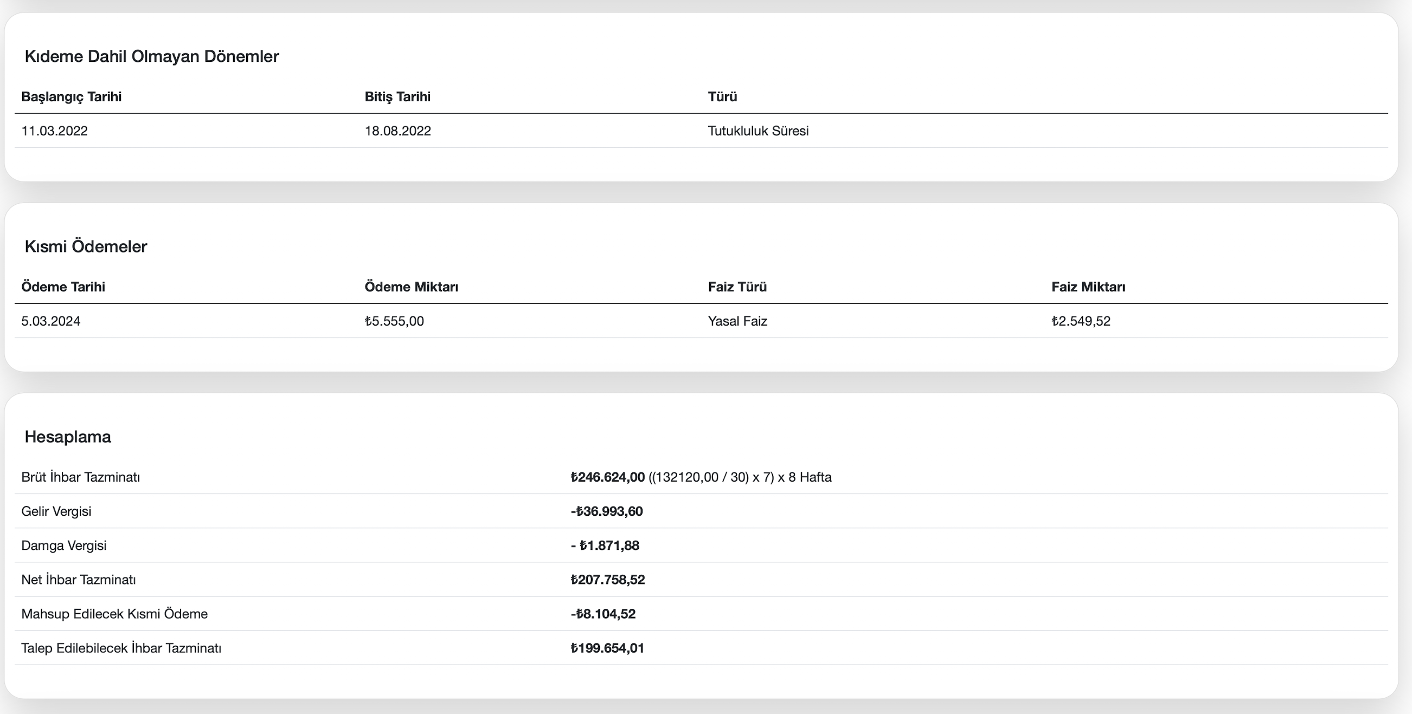Click the 'Brüt İhbar Tazminatı' row label
The width and height of the screenshot is (1412, 714).
(x=81, y=477)
